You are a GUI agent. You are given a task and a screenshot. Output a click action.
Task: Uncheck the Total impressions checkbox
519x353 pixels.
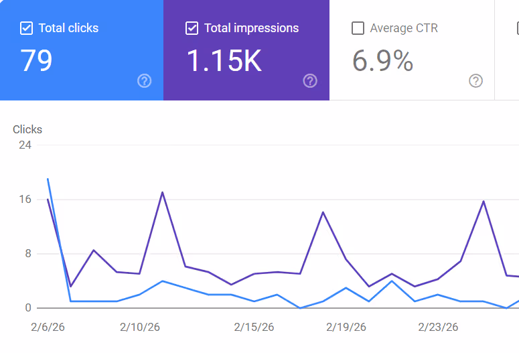coord(192,28)
